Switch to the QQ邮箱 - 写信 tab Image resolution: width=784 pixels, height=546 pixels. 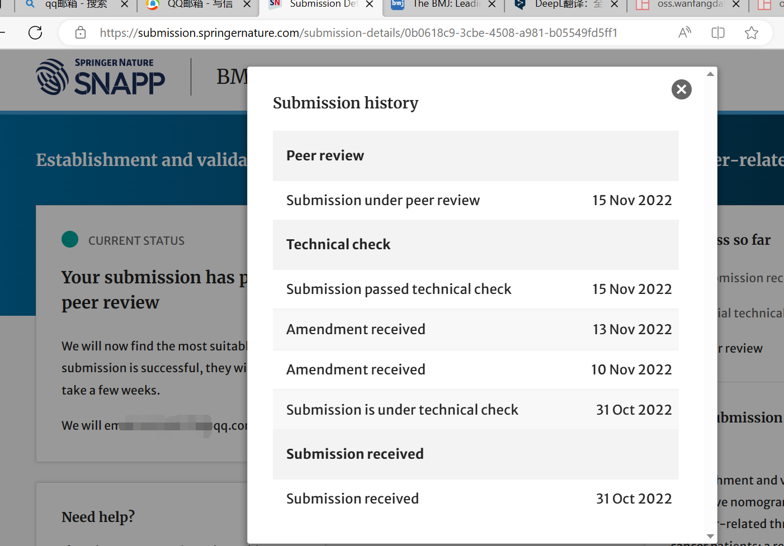pos(200,4)
